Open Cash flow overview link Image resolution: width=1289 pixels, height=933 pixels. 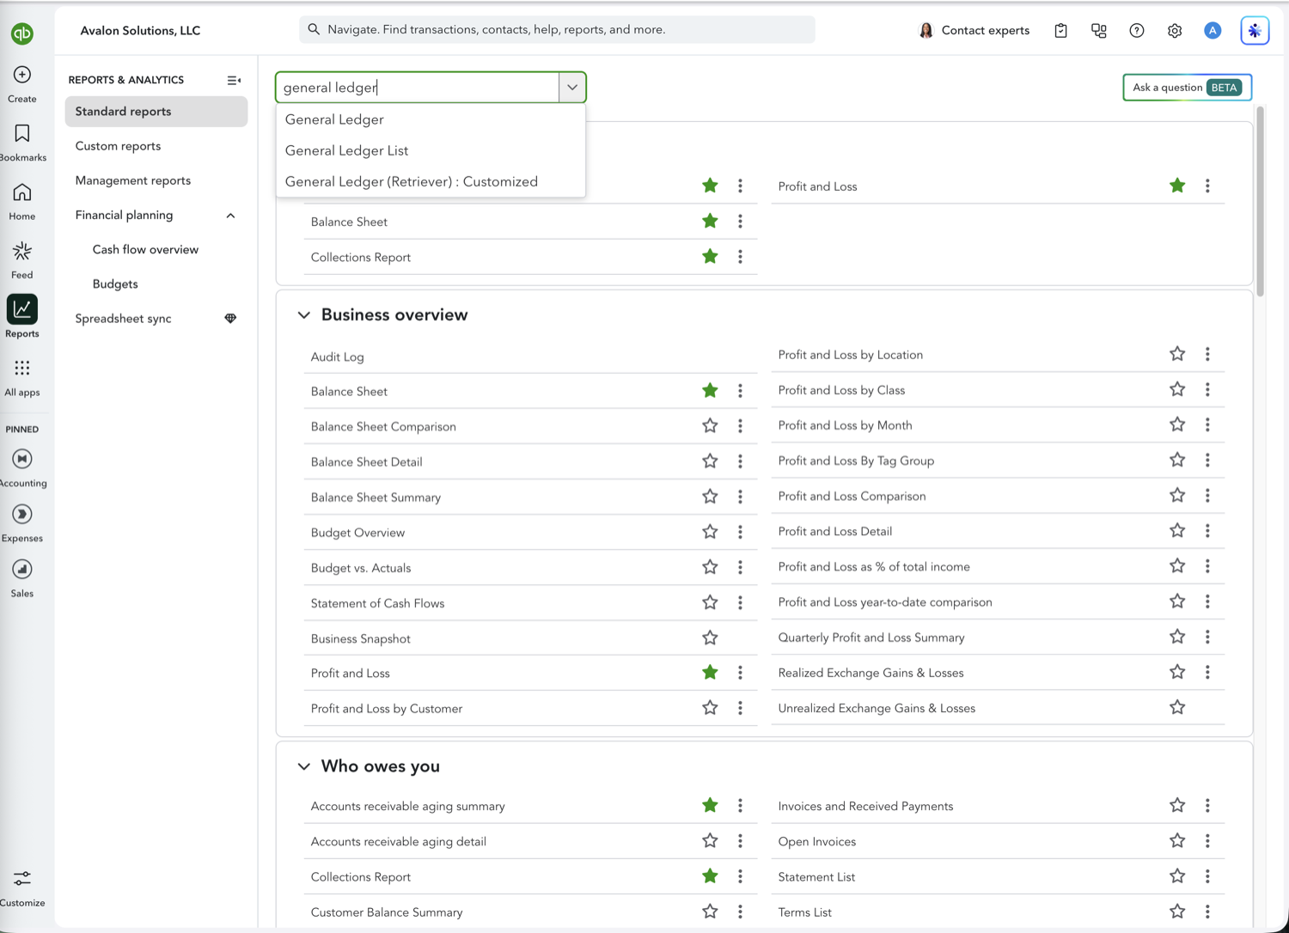click(145, 249)
